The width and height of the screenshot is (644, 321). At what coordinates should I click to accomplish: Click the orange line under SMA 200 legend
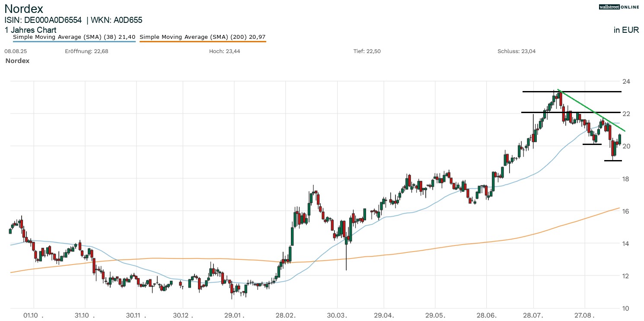[x=202, y=42]
